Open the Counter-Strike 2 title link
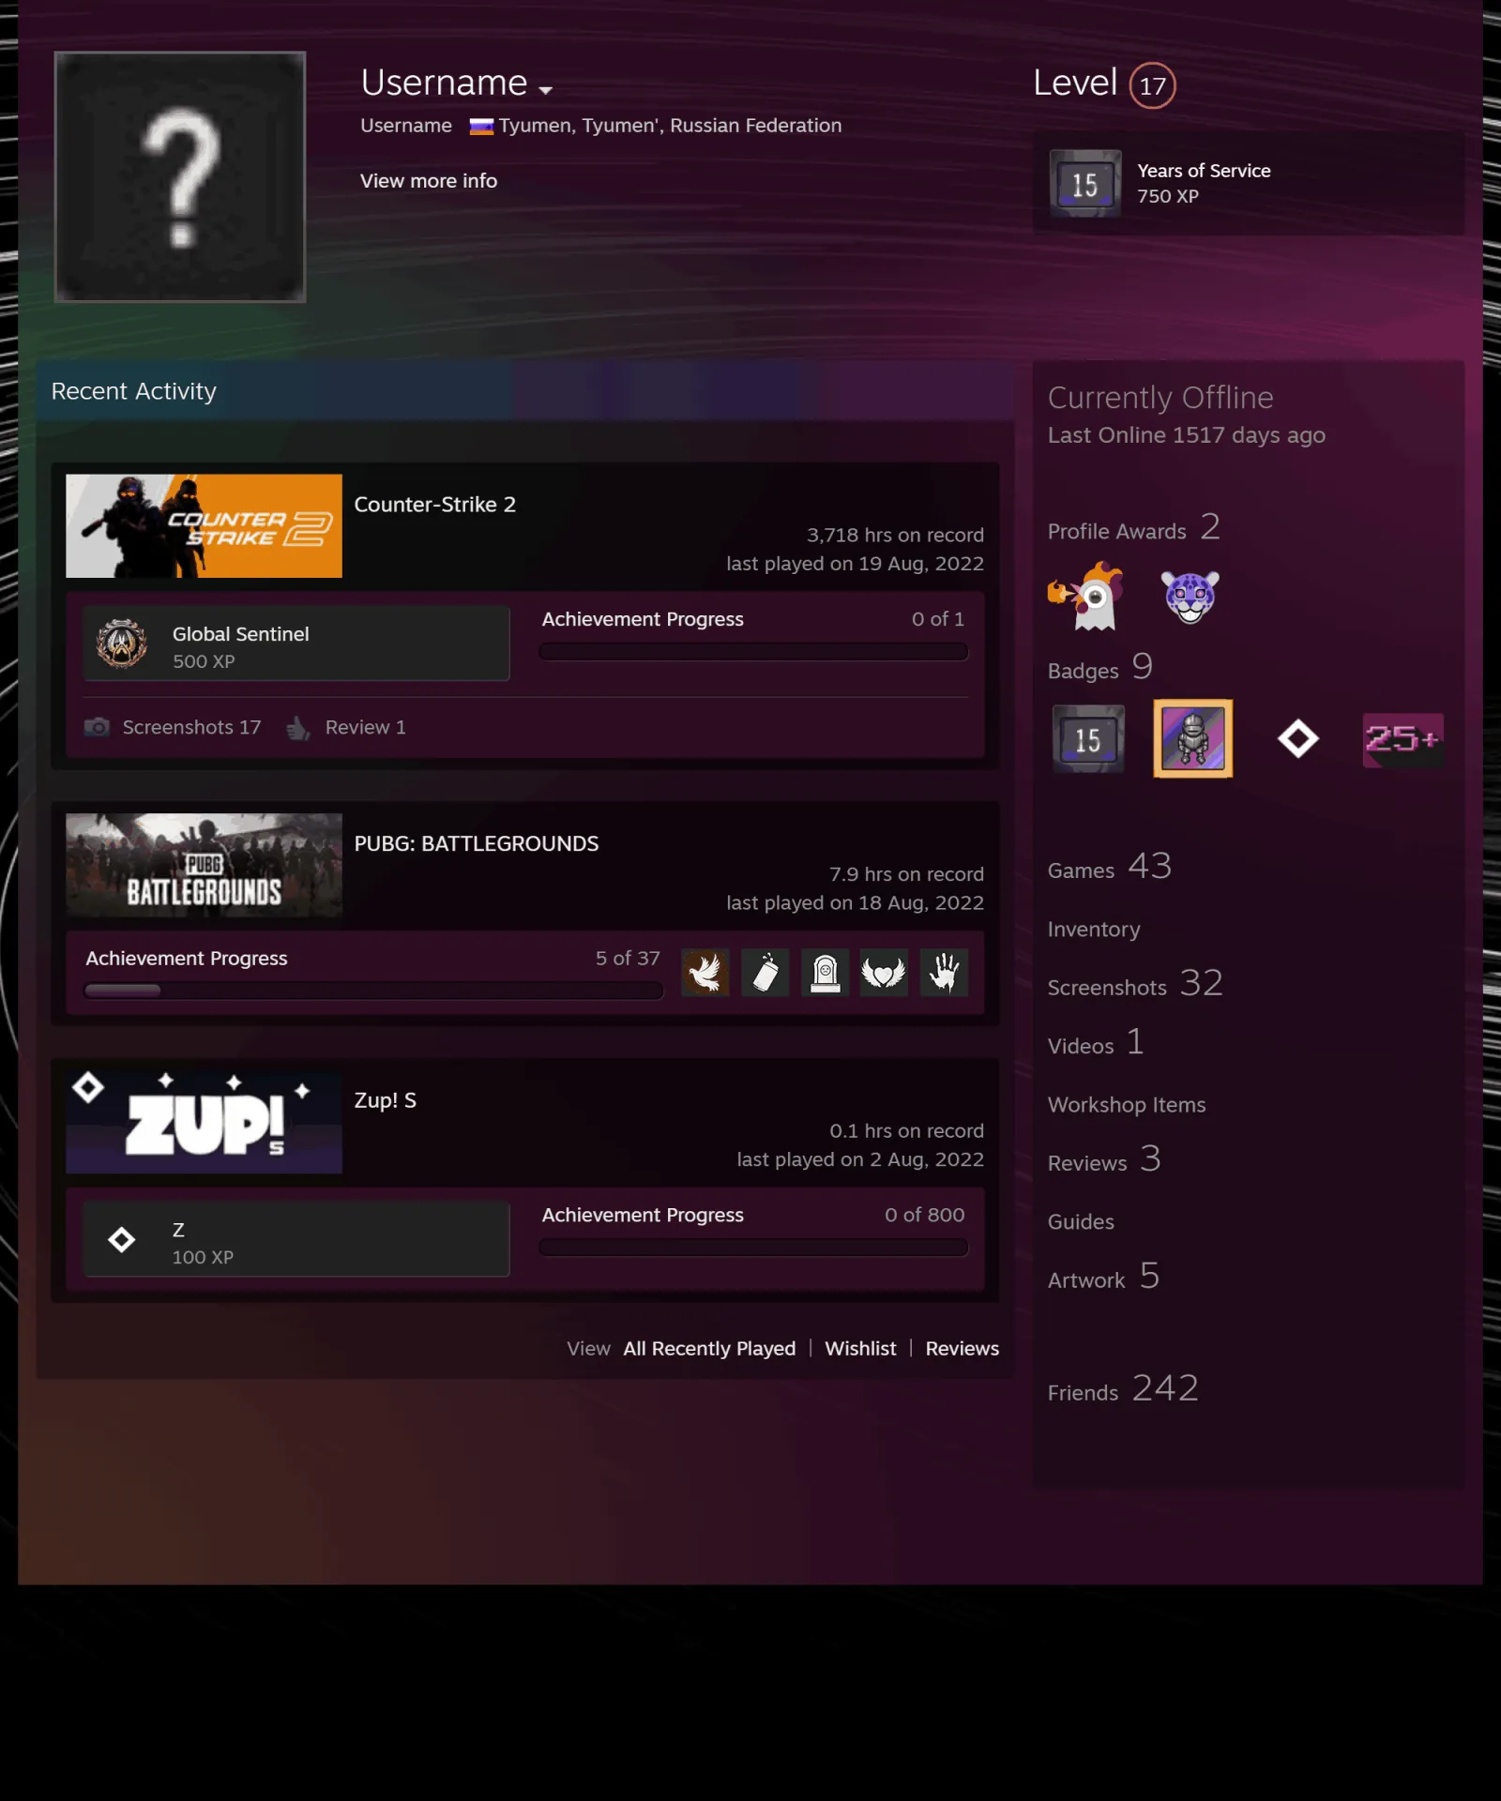The height and width of the screenshot is (1801, 1501). (x=434, y=505)
